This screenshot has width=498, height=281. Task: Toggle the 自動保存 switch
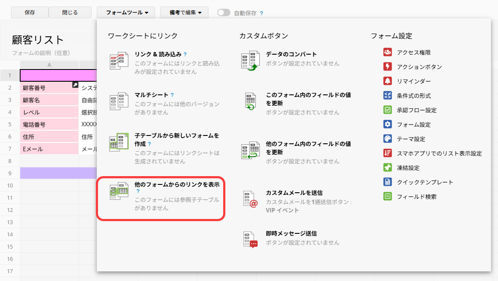(x=224, y=13)
